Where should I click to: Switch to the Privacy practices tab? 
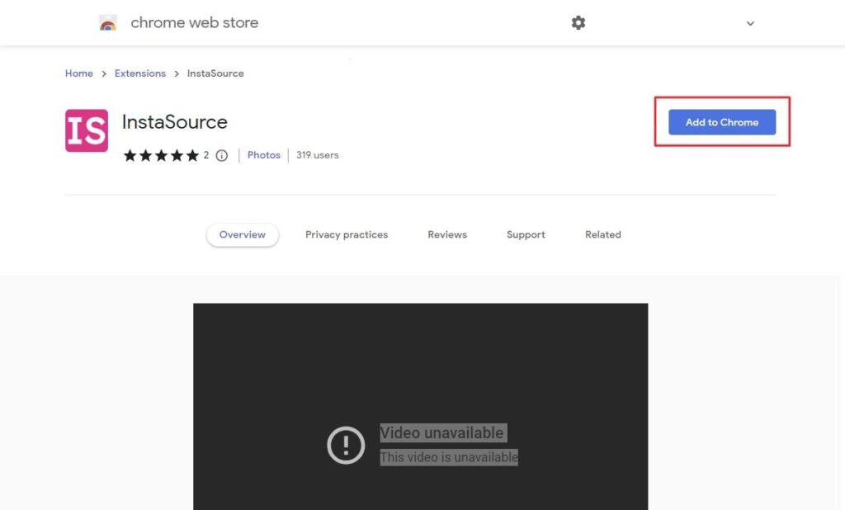pos(347,234)
